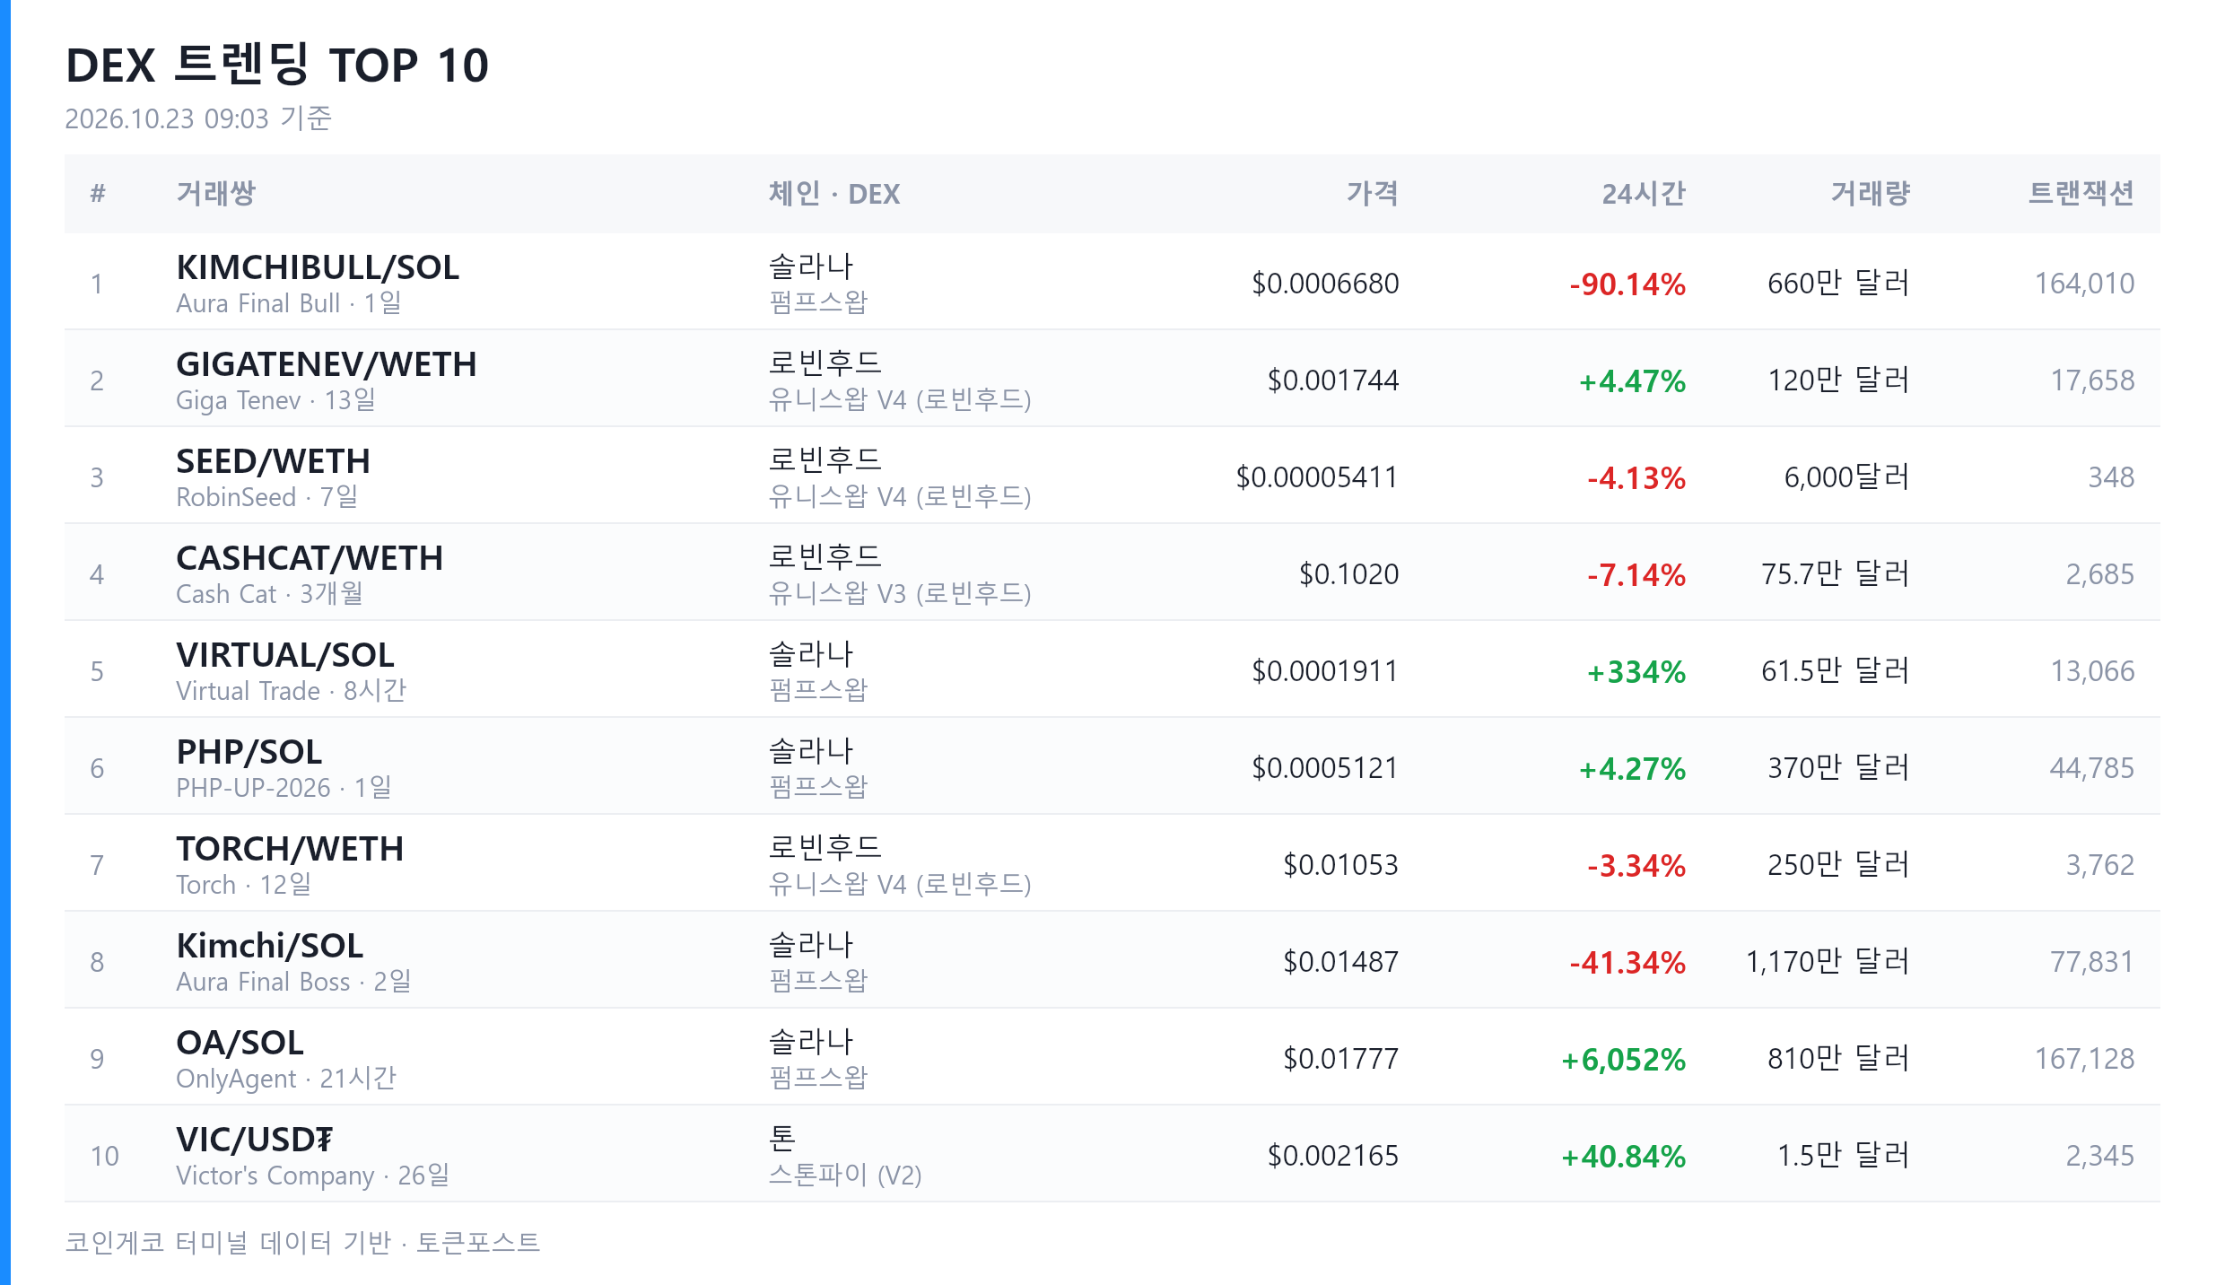This screenshot has height=1285, width=2225.
Task: Click the 톤 chain label
Action: [782, 1138]
